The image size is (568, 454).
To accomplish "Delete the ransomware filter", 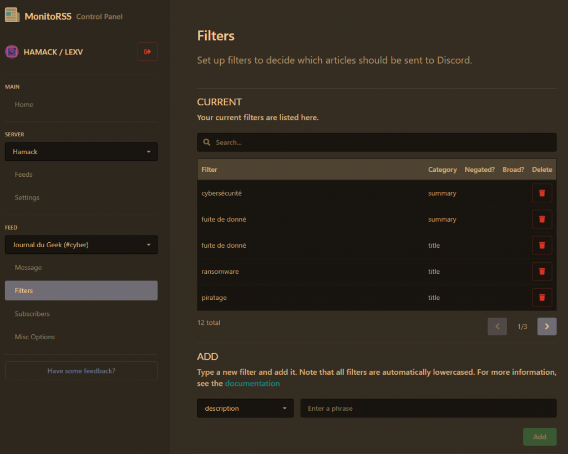I will (x=542, y=271).
